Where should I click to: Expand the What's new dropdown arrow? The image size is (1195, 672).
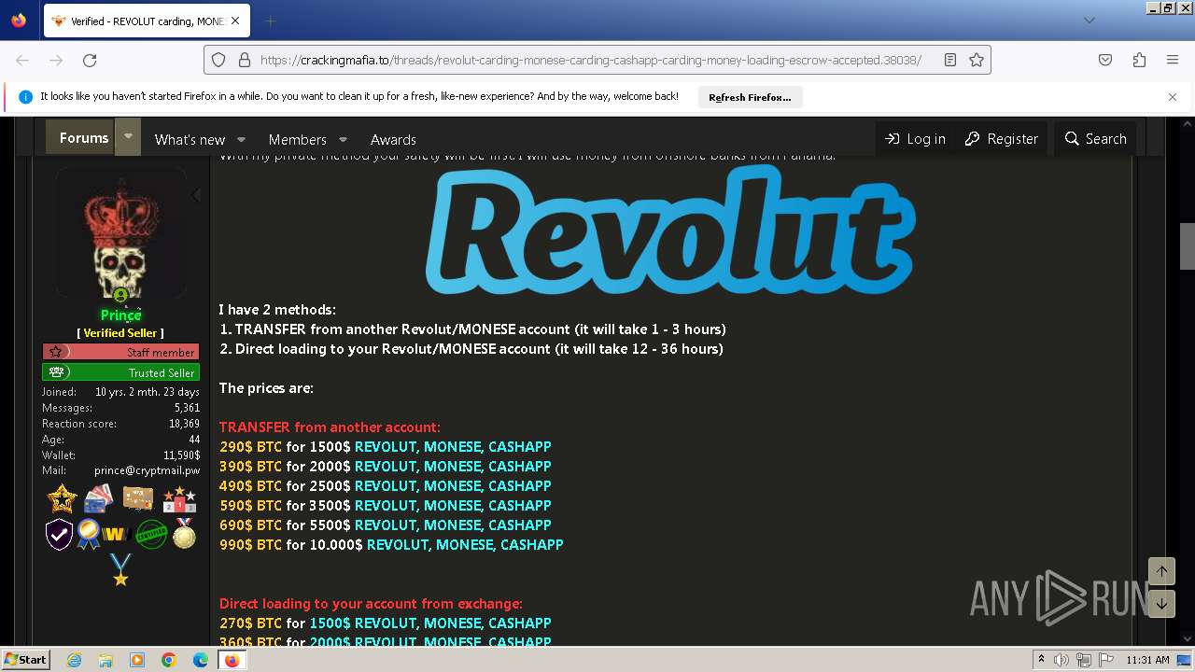point(241,139)
